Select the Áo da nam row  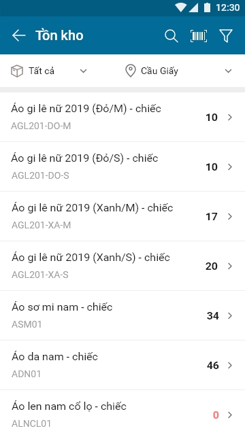coord(122,365)
